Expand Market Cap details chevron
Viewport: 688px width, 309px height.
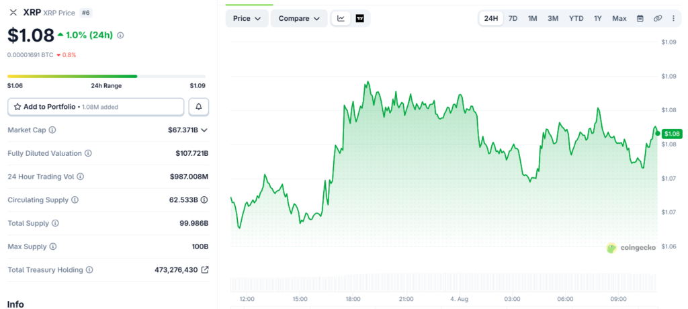(x=204, y=130)
